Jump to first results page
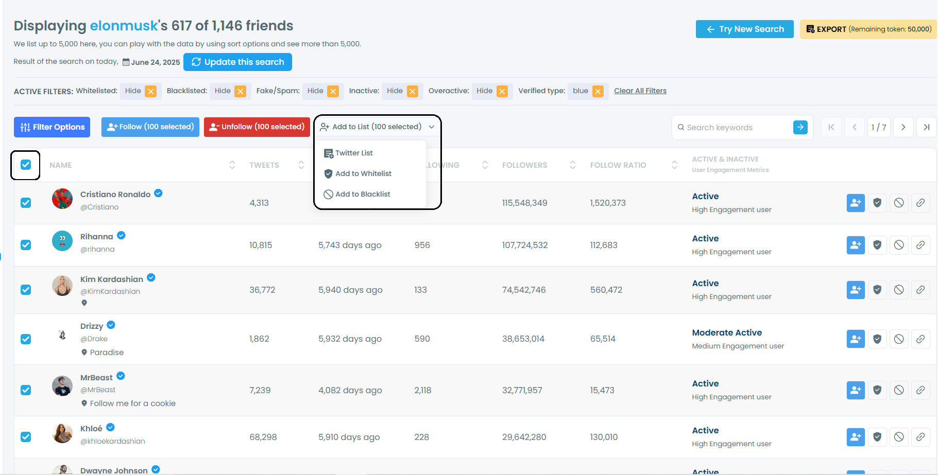This screenshot has height=475, width=938. point(831,127)
